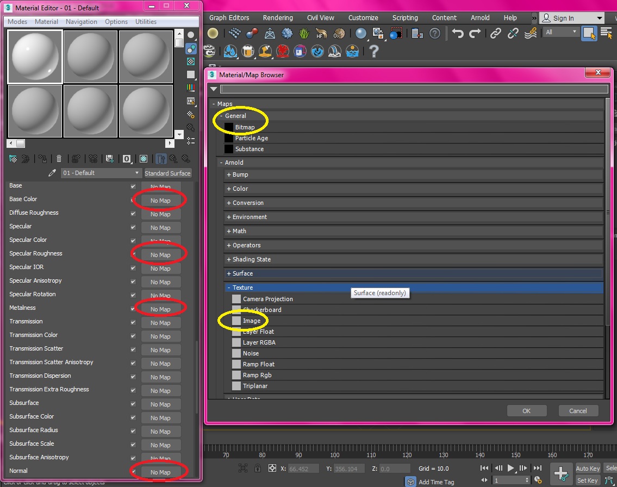Click the Unlink Selection icon

coord(513,34)
